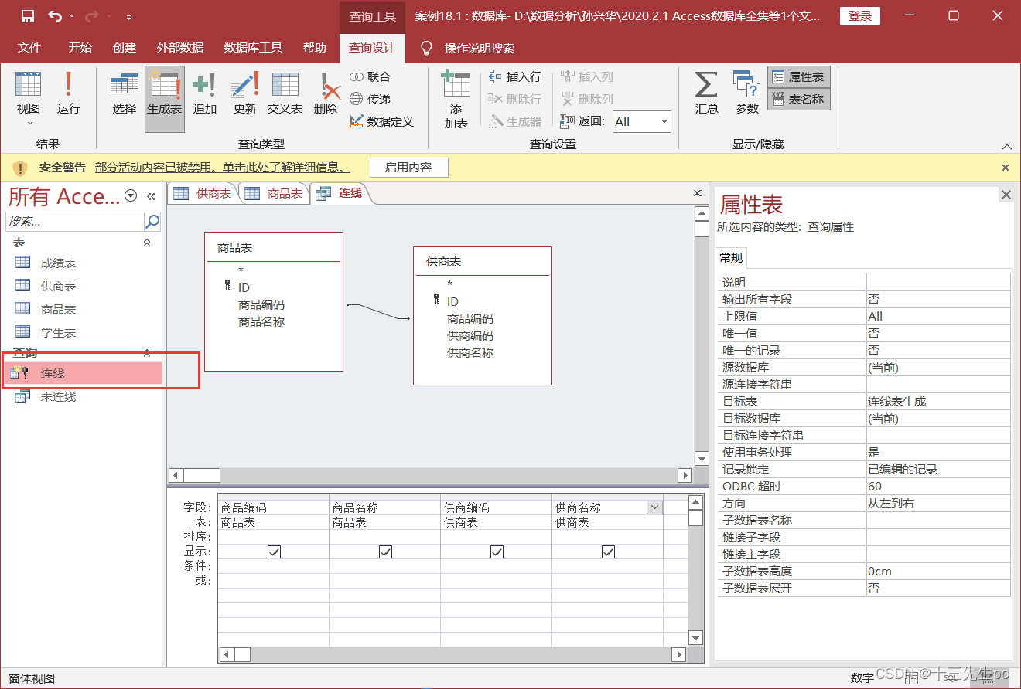This screenshot has height=689, width=1021.
Task: Click the Undo arrow icon
Action: click(55, 16)
